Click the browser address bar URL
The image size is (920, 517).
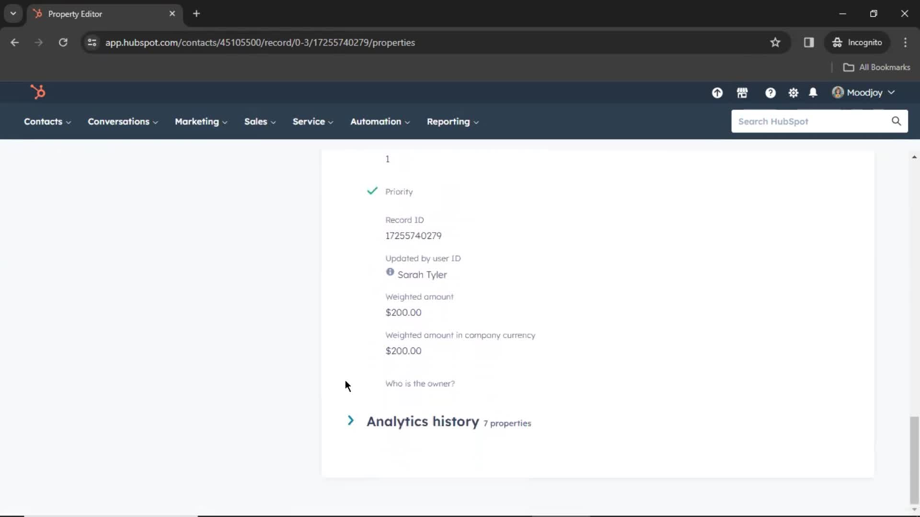click(260, 42)
